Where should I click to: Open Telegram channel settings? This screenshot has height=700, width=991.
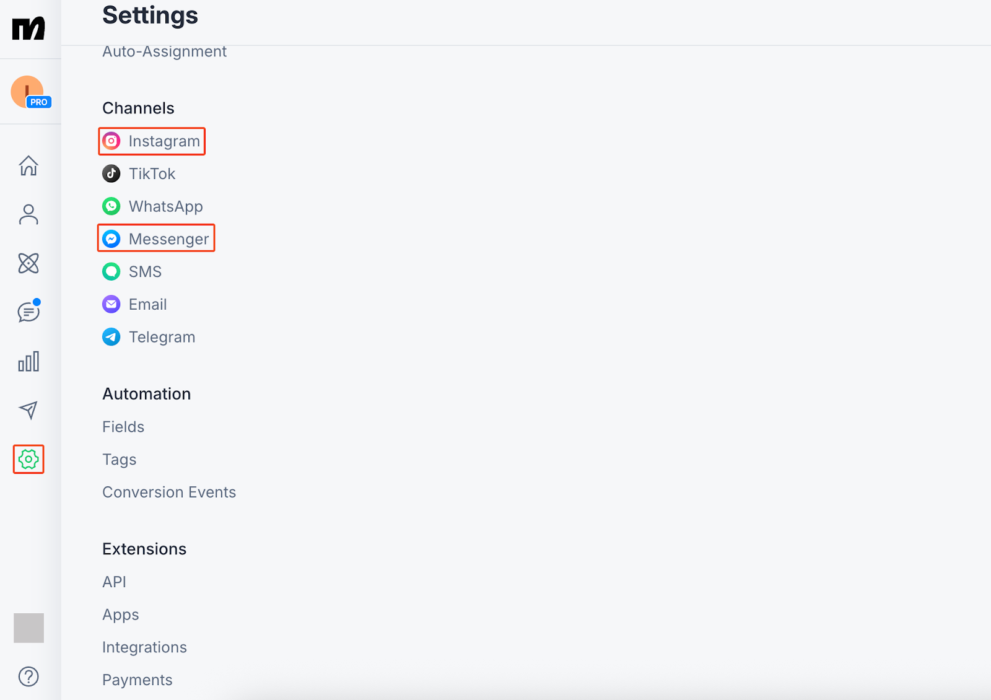click(x=149, y=337)
